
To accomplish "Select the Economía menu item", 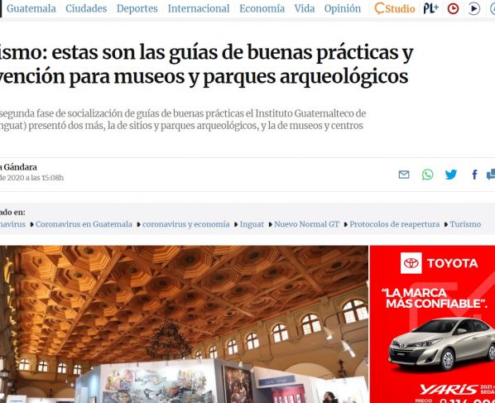I will [262, 8].
